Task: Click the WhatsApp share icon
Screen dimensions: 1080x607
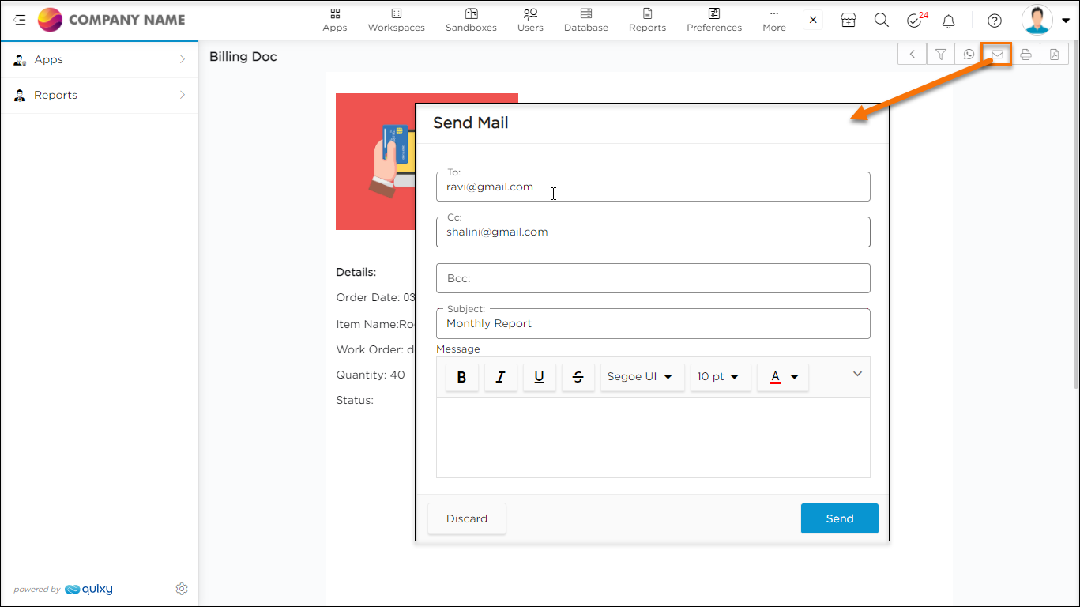Action: 969,55
